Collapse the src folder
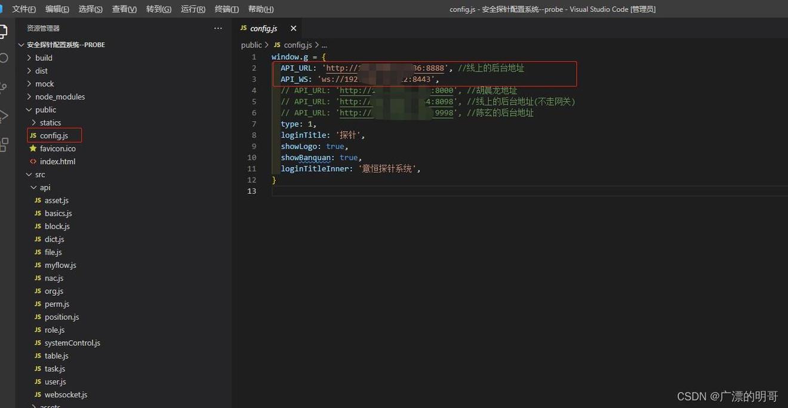Viewport: 788px width, 408px height. click(x=40, y=175)
